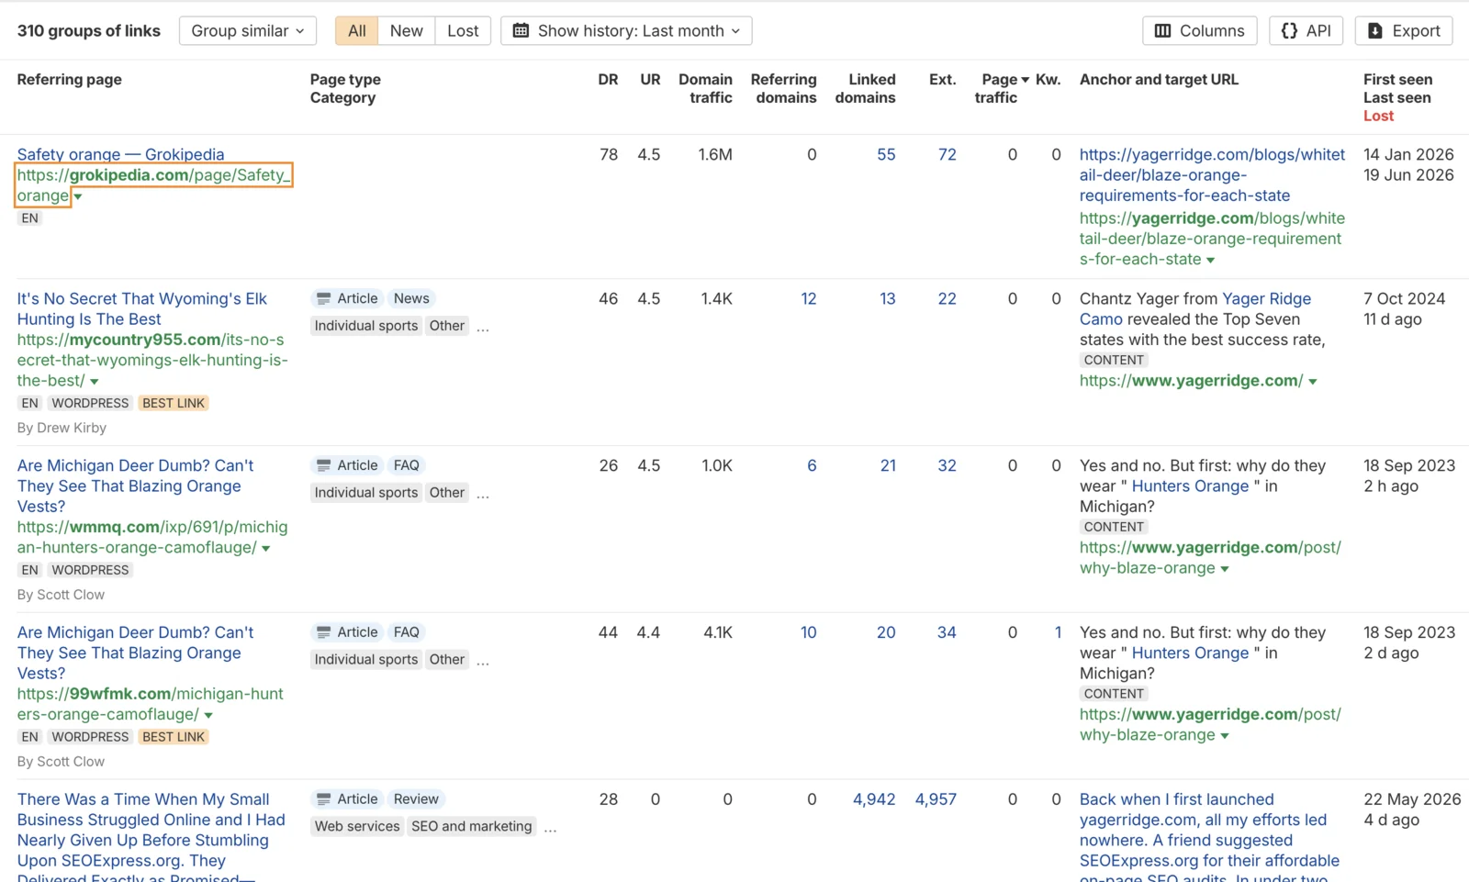
Task: Click the Article page type icon in 99wfmk row
Action: click(x=323, y=632)
